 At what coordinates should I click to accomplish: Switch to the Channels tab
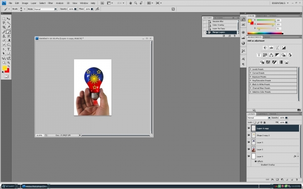point(262,114)
